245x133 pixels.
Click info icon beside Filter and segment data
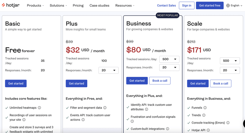tap(105, 108)
